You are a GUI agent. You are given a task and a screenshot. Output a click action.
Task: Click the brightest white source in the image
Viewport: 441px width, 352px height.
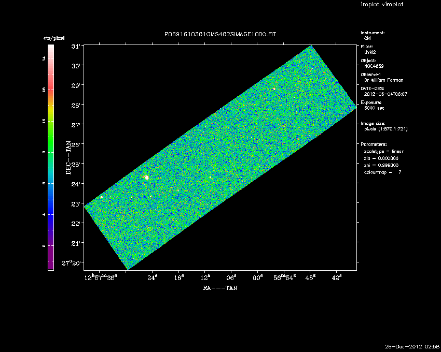point(146,178)
